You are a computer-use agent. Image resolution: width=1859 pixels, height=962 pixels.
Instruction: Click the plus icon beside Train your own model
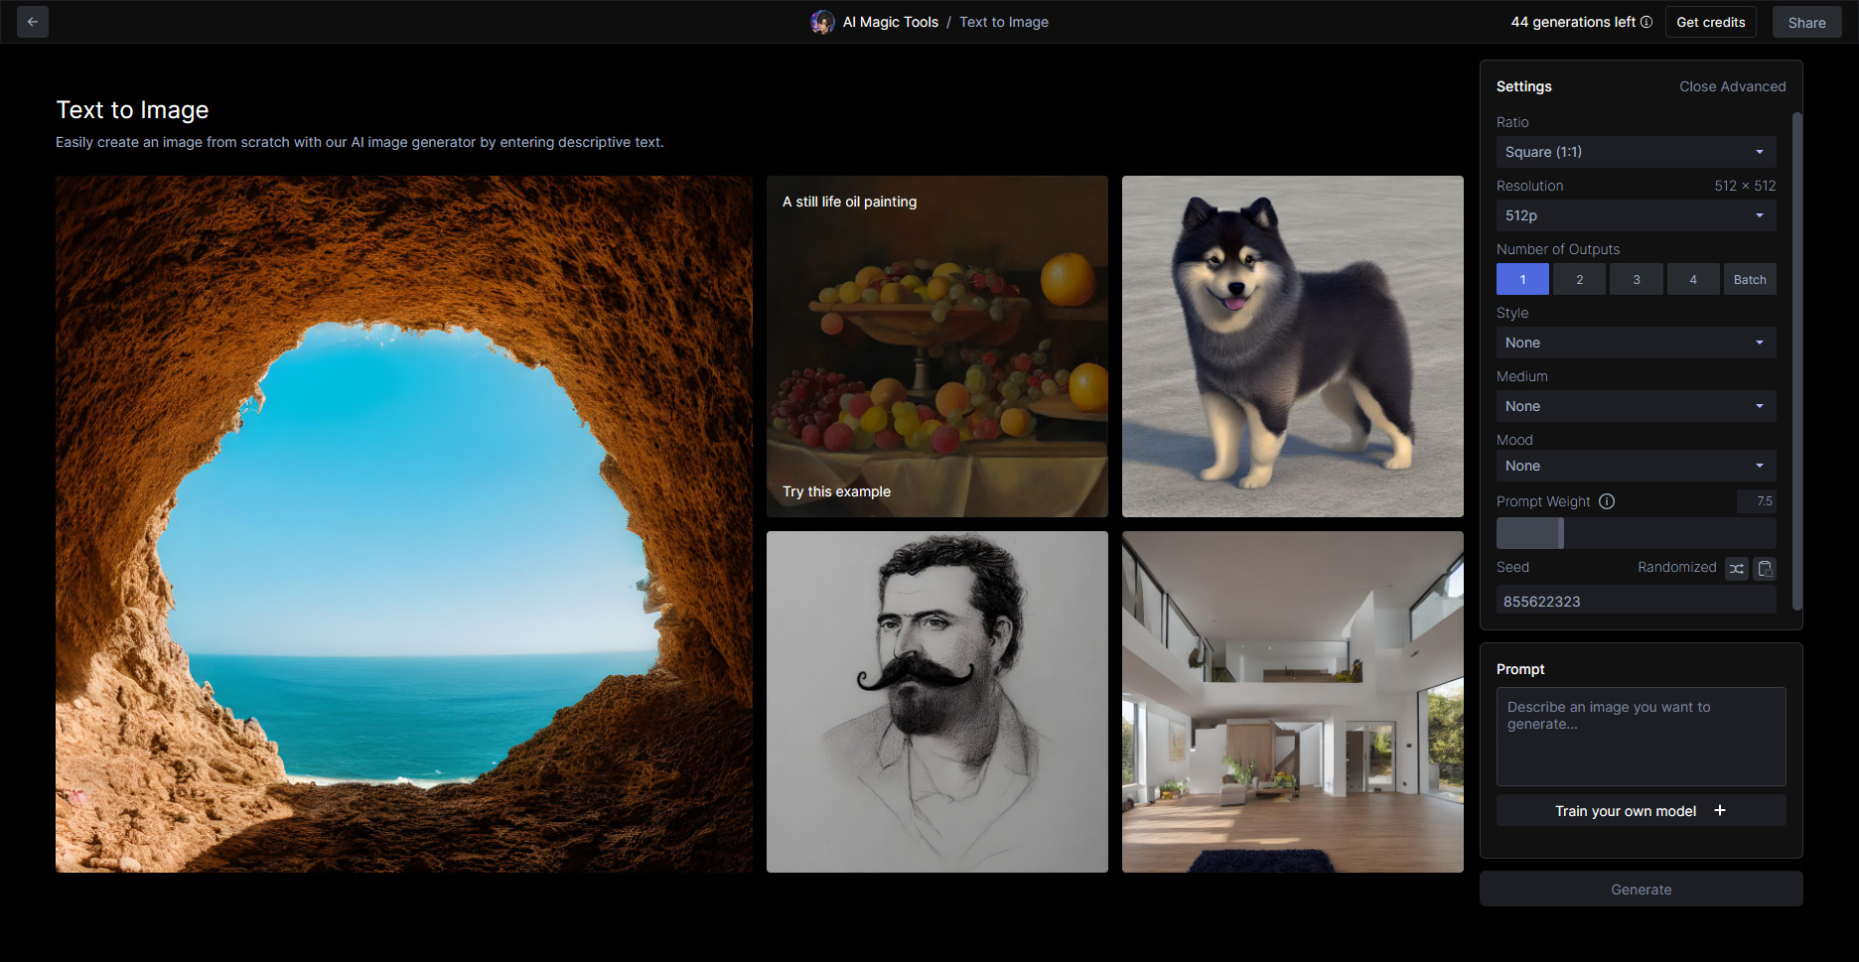pos(1720,811)
